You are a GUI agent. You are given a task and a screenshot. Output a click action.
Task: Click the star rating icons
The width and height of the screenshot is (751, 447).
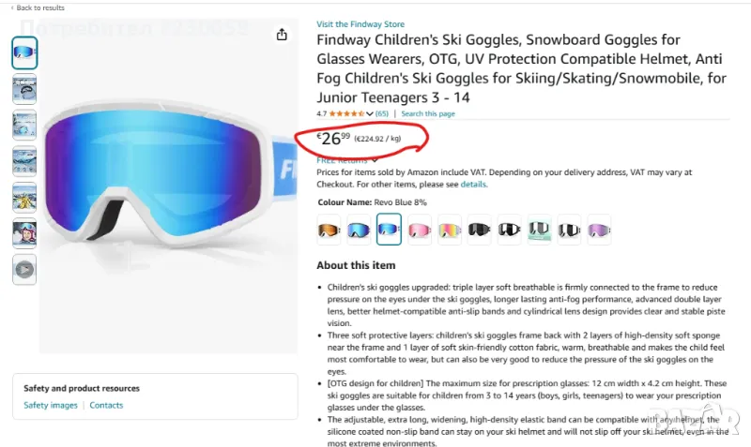tap(346, 113)
